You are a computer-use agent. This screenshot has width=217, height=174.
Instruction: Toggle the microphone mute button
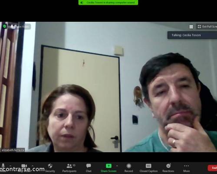tap(3, 166)
